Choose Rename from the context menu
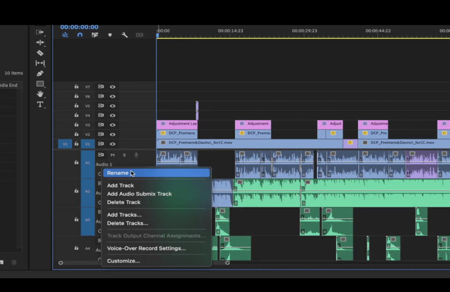The width and height of the screenshot is (450, 292). click(x=119, y=173)
